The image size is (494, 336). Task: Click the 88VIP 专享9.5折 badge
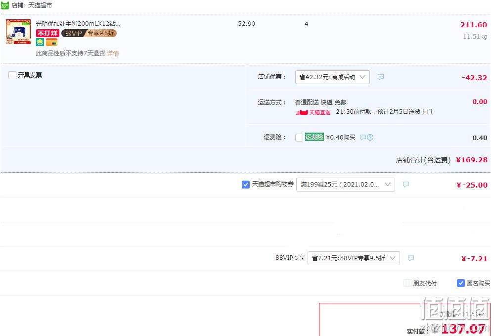pyautogui.click(x=89, y=33)
